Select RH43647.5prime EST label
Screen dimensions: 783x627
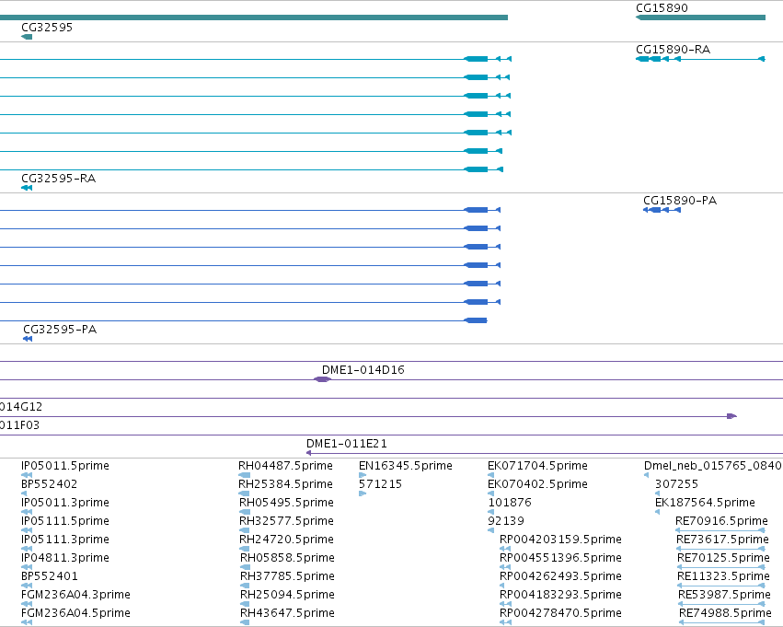[288, 613]
